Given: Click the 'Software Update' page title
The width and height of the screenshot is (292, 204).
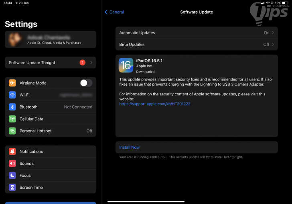Looking at the screenshot, I should [x=197, y=12].
